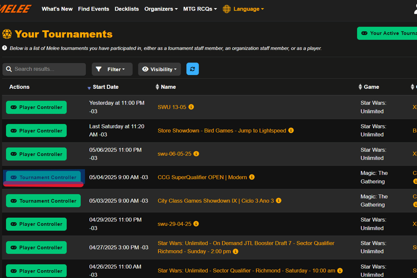Open info icon for Store Showdown Bird Games
The image size is (417, 278).
291,131
